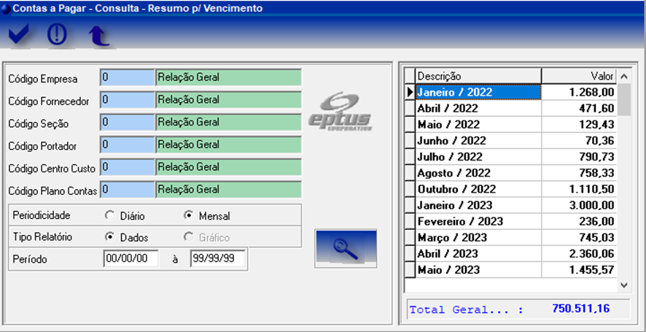The height and width of the screenshot is (332, 646).
Task: Click the Período start date field
Action: (131, 258)
